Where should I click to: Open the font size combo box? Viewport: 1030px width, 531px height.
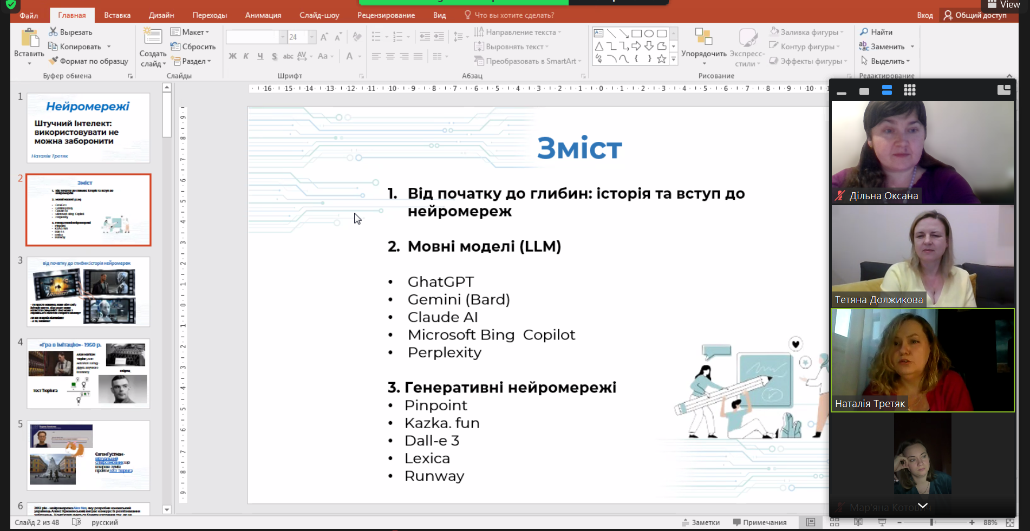tap(311, 37)
